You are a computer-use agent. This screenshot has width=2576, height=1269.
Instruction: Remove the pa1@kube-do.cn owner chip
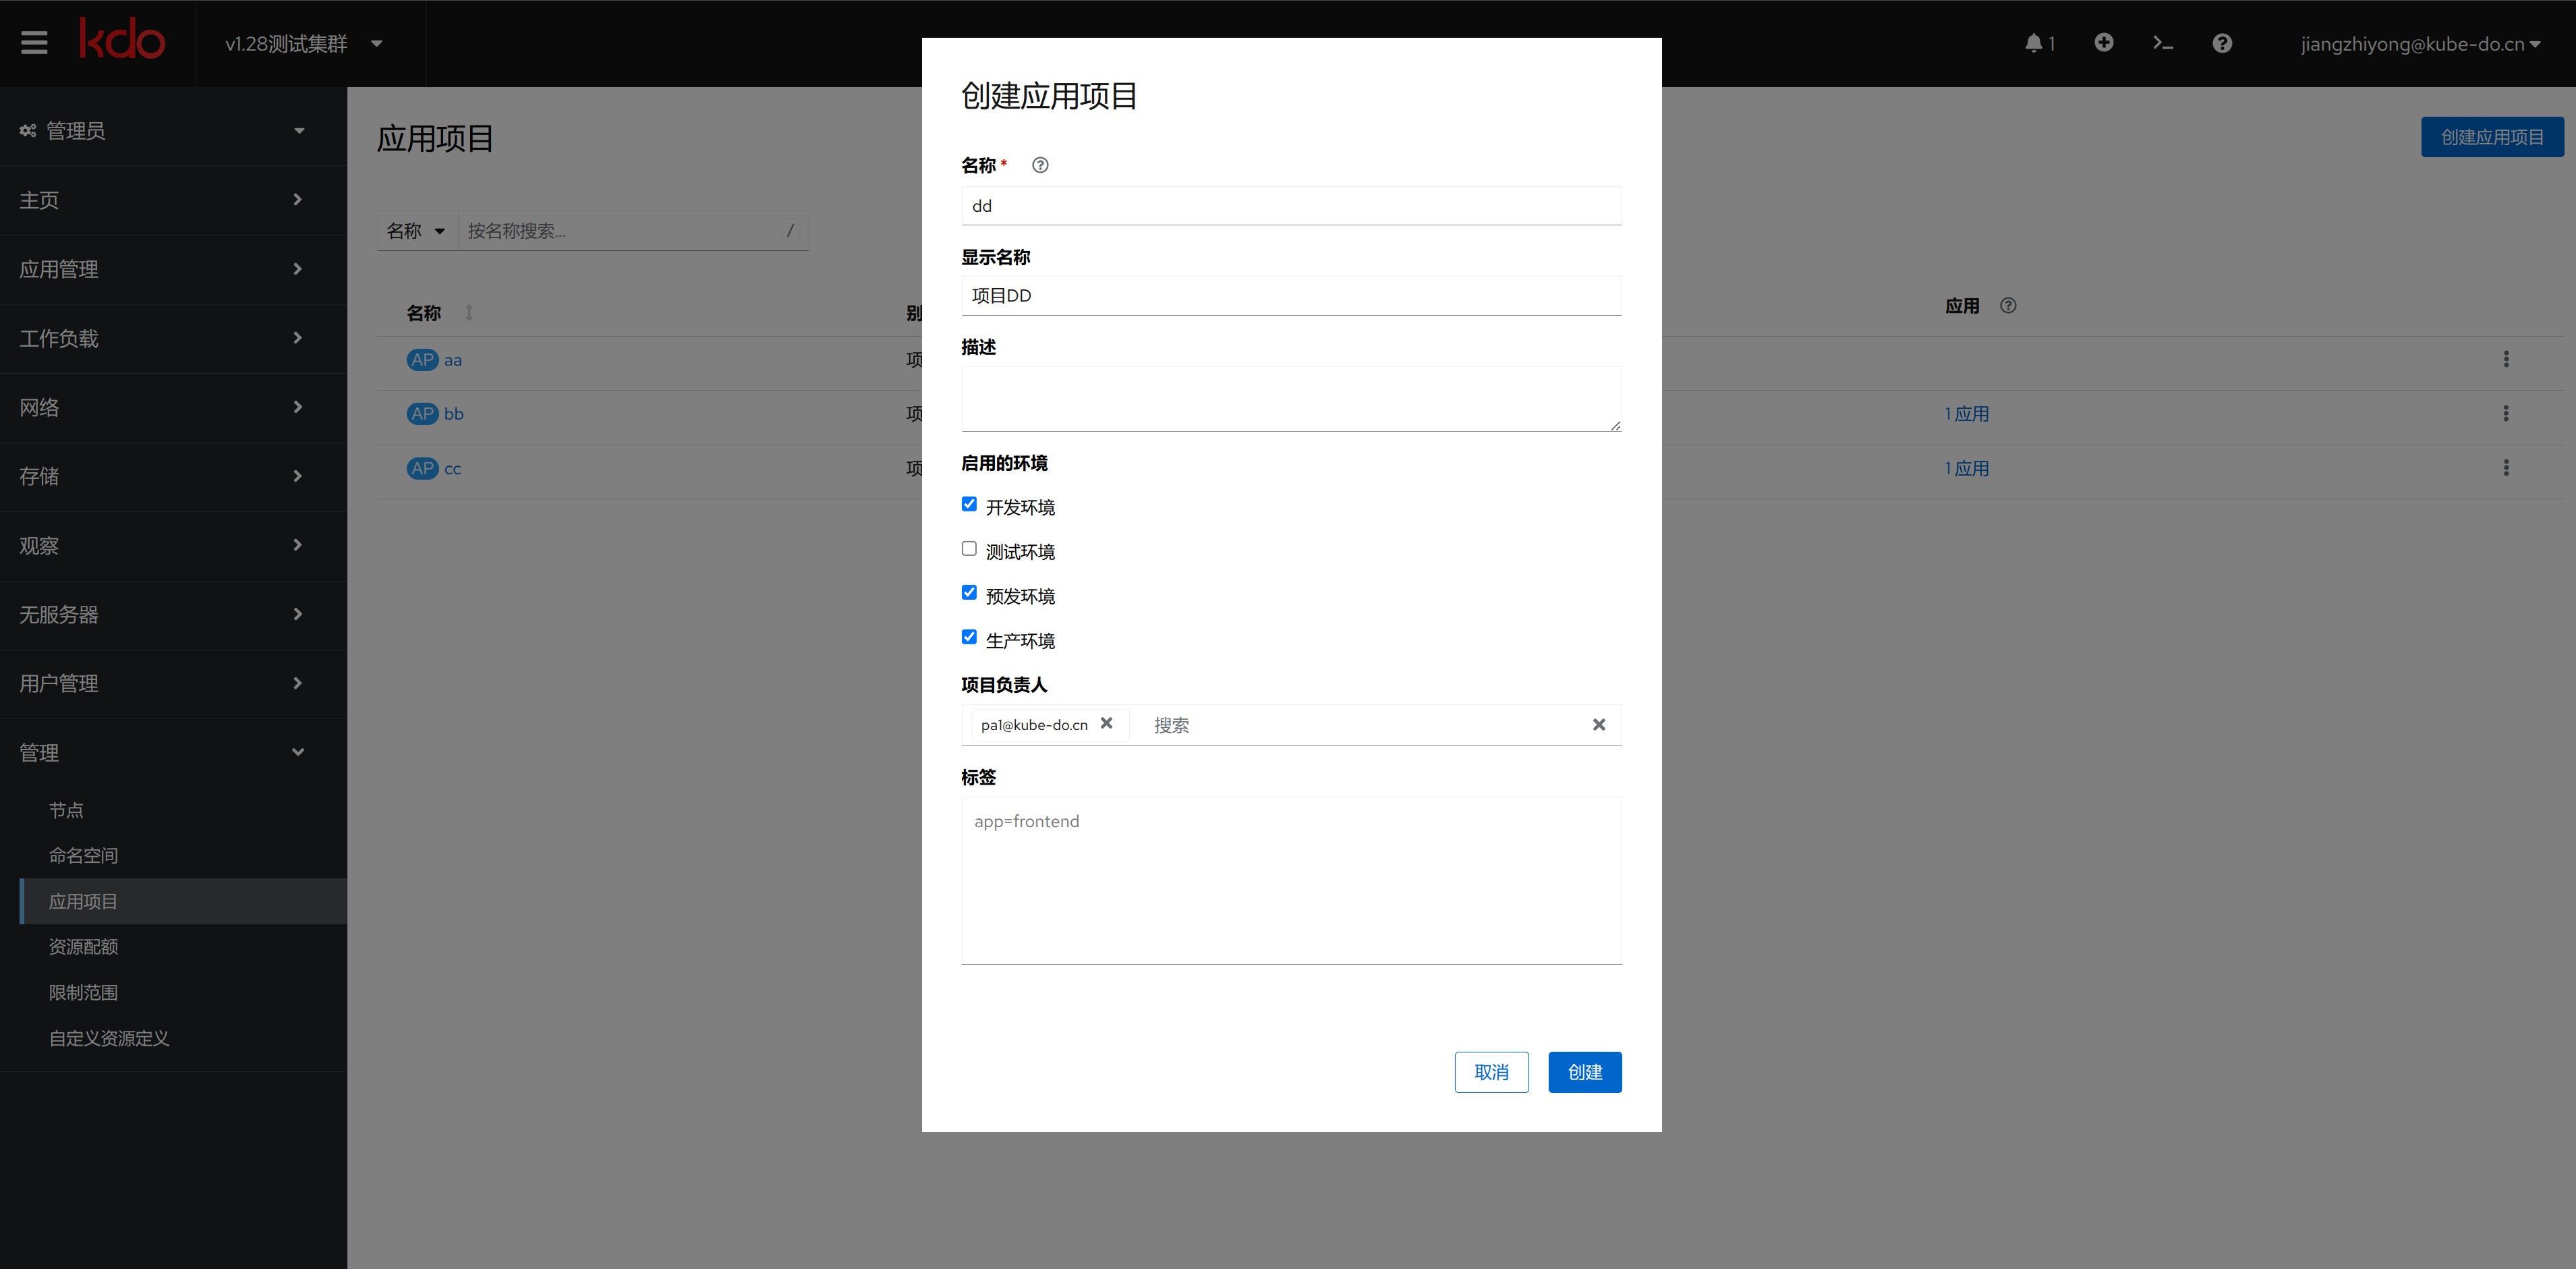pyautogui.click(x=1107, y=723)
